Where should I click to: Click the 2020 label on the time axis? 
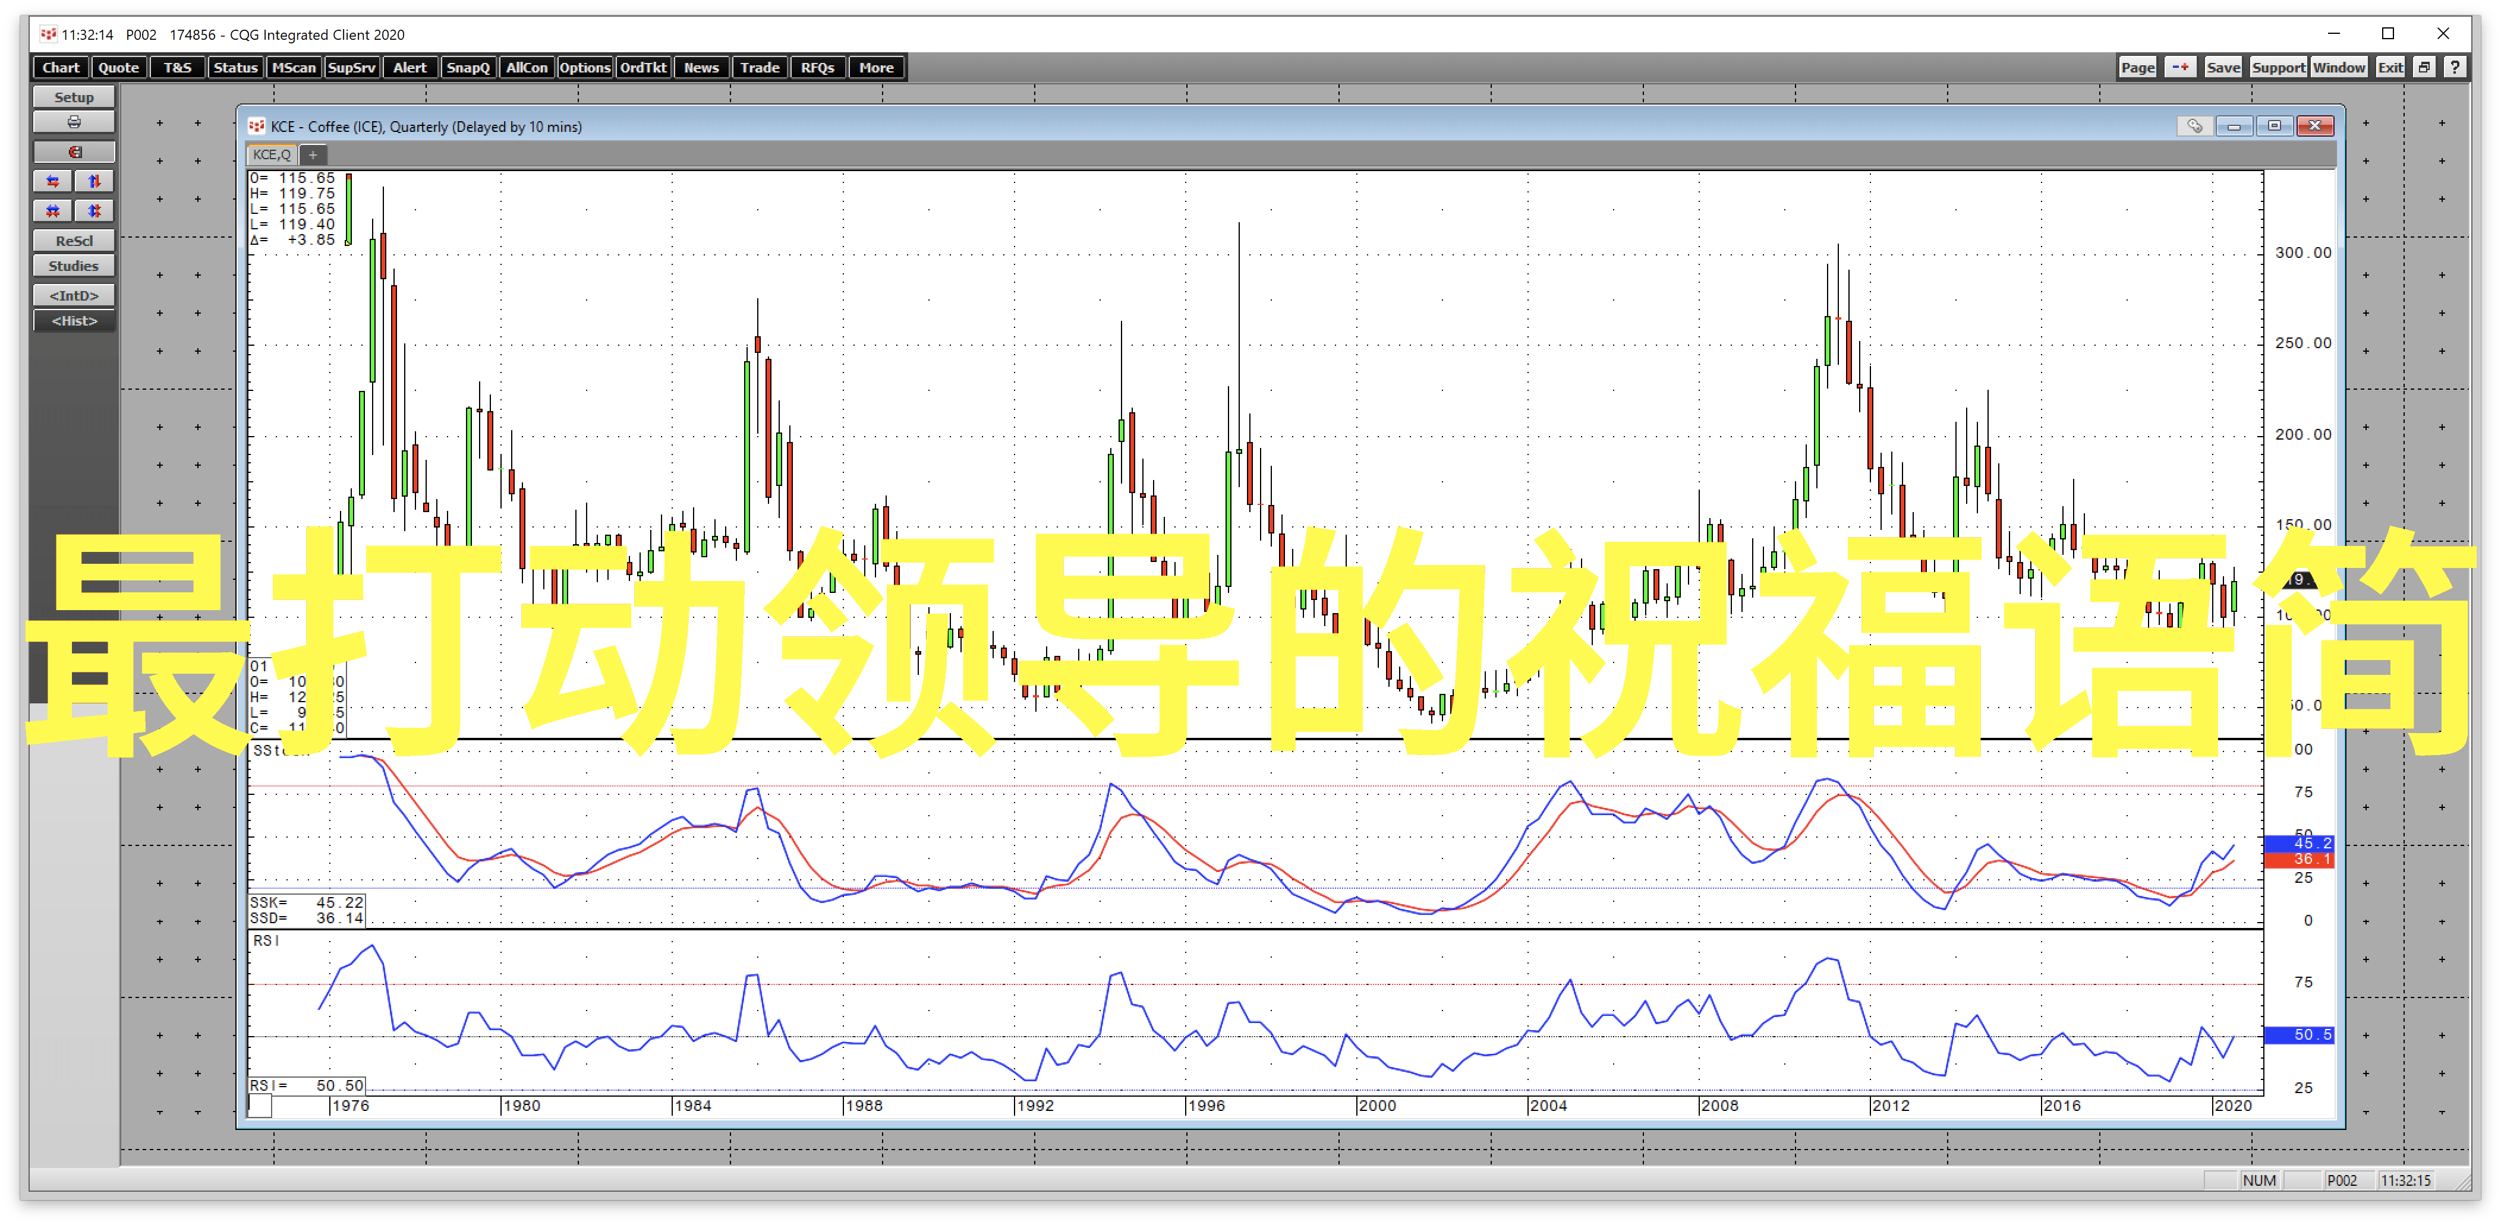point(2233,1106)
